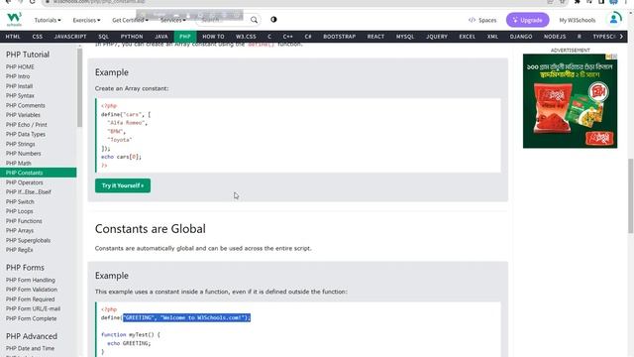Image resolution: width=634 pixels, height=357 pixels.
Task: Select PHP Constants in sidebar
Action: click(x=38, y=173)
